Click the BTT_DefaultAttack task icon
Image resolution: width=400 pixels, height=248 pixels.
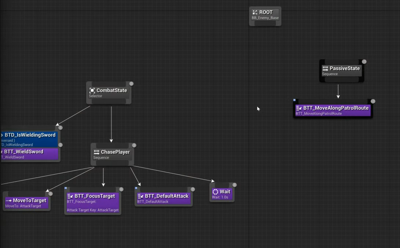coord(140,196)
